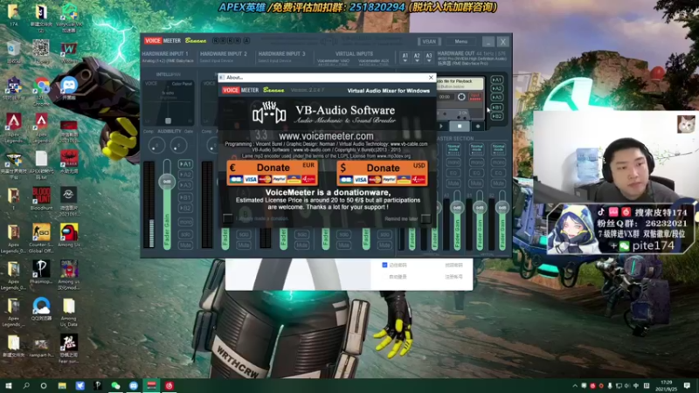Open File Explorer from the taskbar

62,386
